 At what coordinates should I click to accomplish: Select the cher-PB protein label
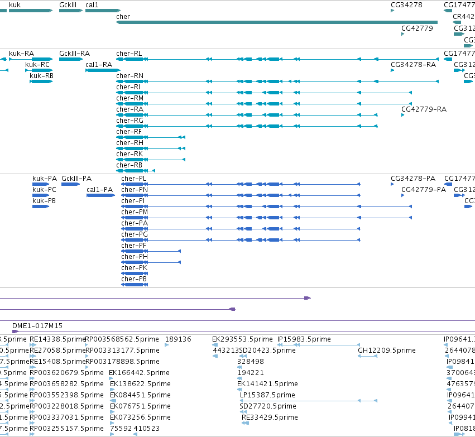coord(134,280)
